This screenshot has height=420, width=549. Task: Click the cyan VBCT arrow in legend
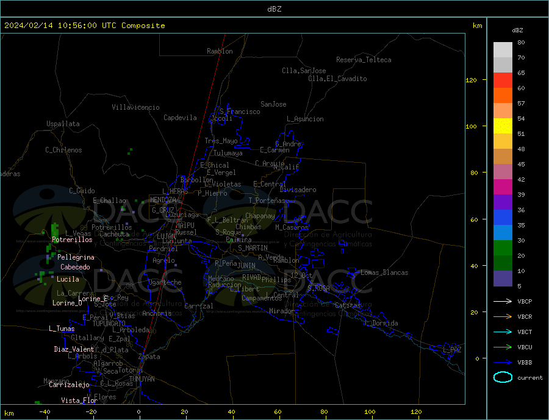[503, 332]
